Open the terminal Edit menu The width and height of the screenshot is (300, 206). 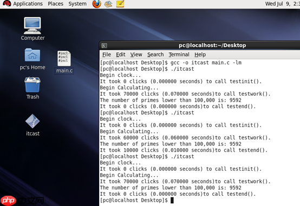tap(121, 55)
